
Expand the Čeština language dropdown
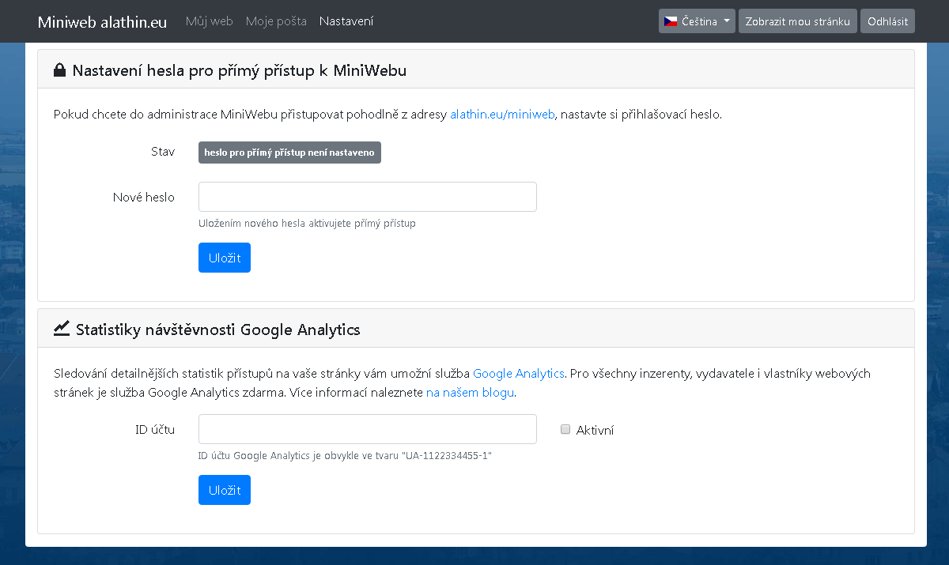[x=697, y=21]
